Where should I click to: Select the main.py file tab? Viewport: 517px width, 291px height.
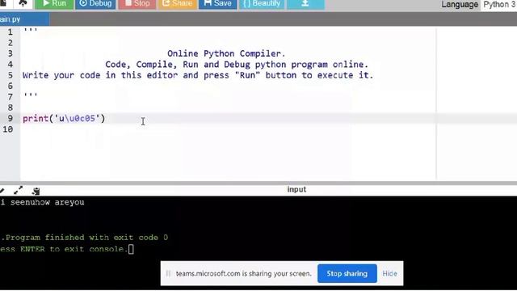24,19
